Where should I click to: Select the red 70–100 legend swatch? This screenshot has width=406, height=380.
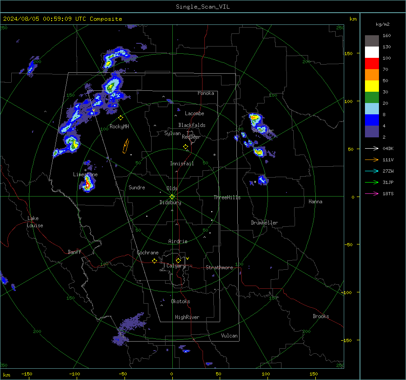372,64
